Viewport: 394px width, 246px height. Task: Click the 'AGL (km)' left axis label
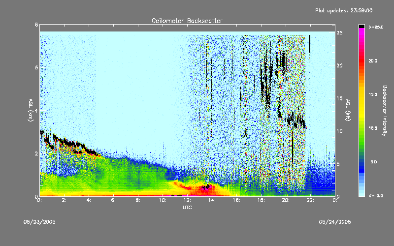pos(31,110)
